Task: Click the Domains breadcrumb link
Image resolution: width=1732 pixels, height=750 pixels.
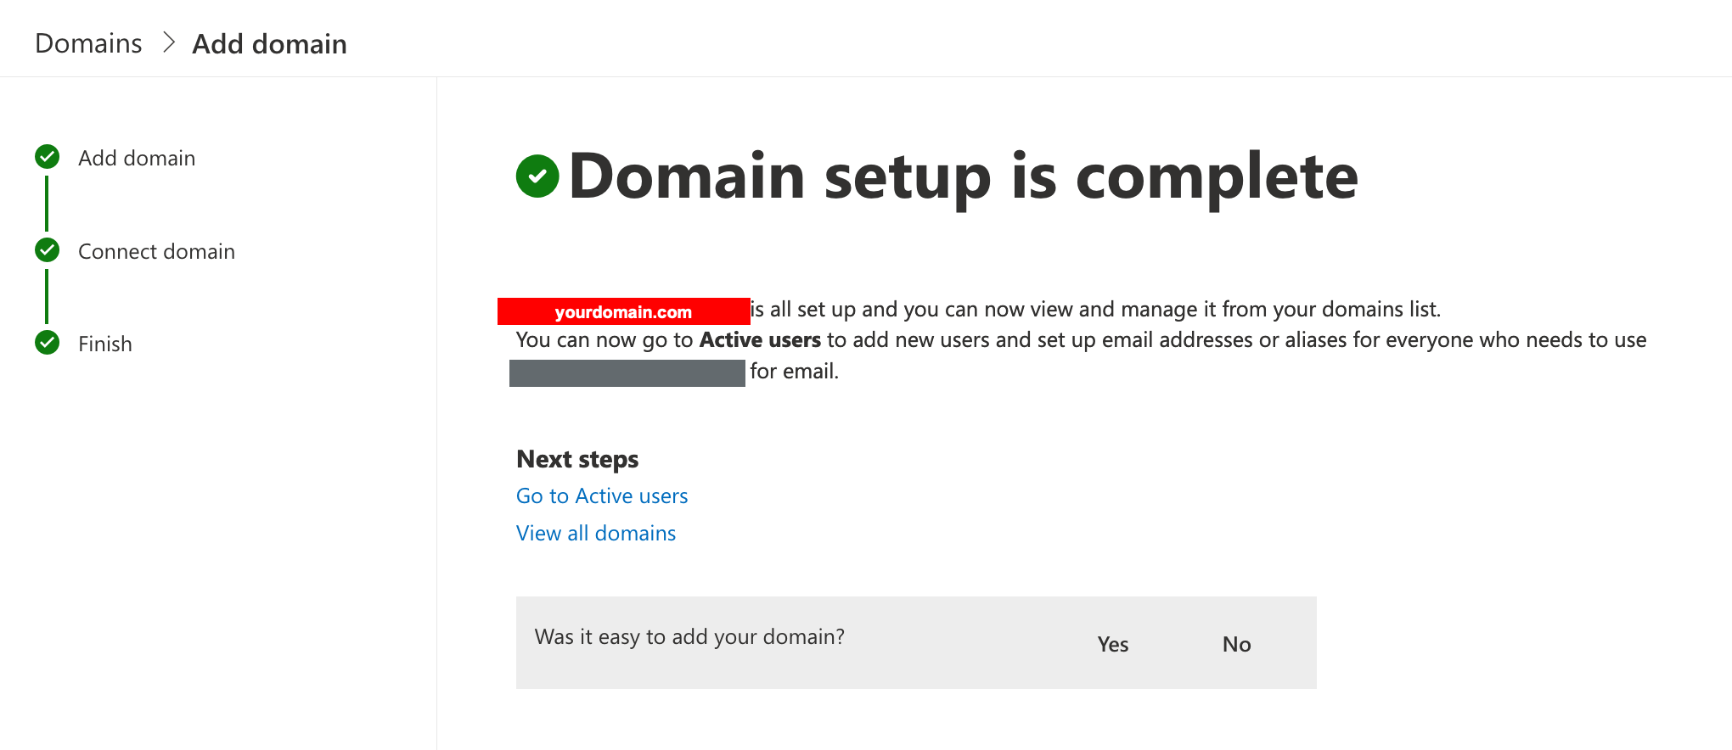Action: coord(88,43)
